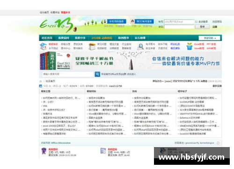Click the open box icon in sub-navigation
Screen dimensions: 234x169
(x=92, y=46)
